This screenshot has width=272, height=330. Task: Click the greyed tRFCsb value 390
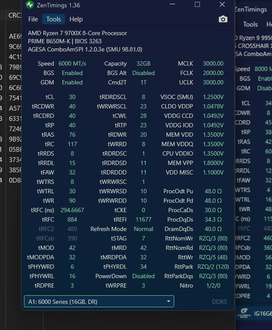click(x=72, y=238)
